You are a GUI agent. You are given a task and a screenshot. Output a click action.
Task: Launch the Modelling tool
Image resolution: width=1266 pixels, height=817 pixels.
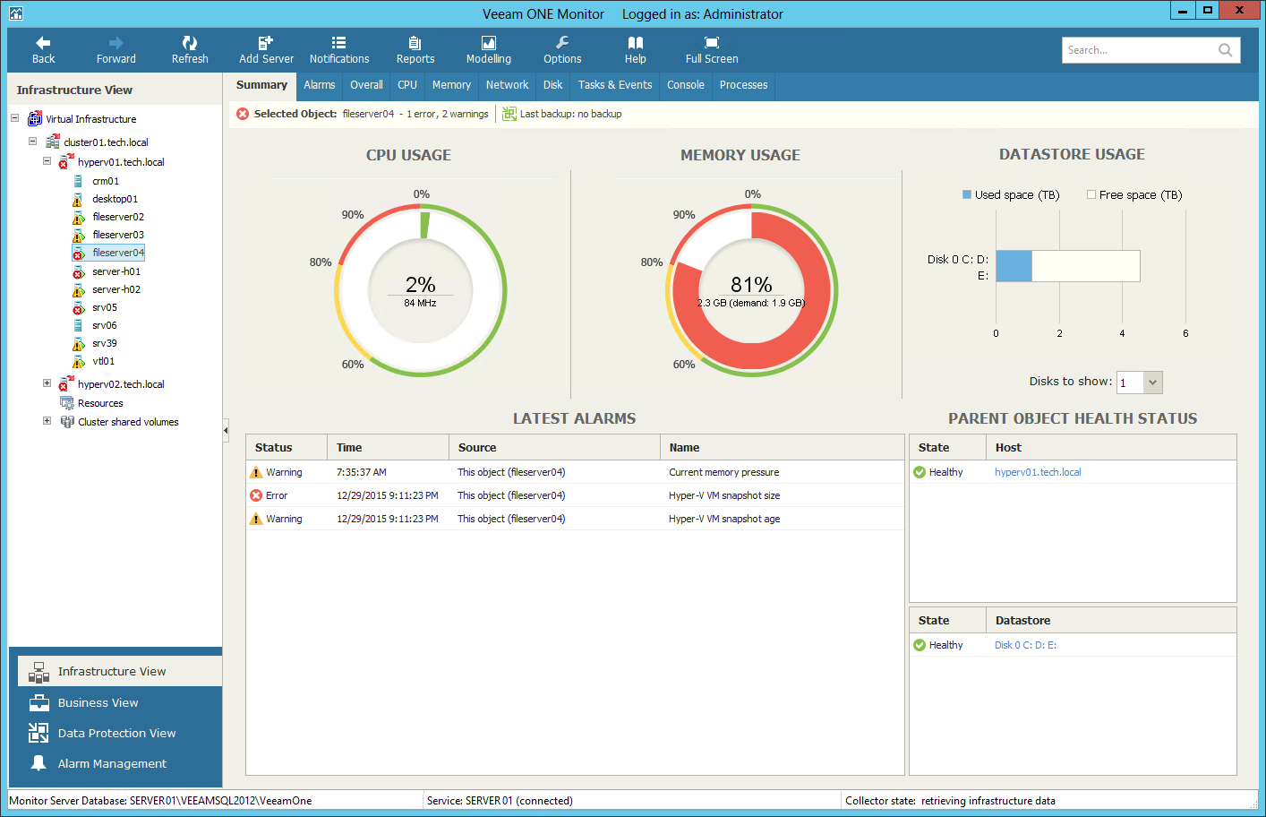click(489, 50)
